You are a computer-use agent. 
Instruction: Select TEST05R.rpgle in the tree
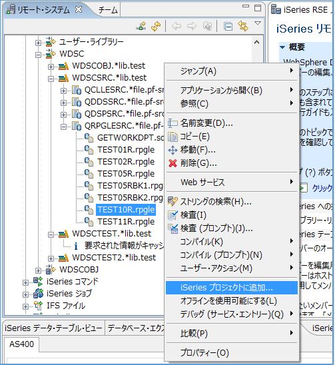click(x=126, y=174)
